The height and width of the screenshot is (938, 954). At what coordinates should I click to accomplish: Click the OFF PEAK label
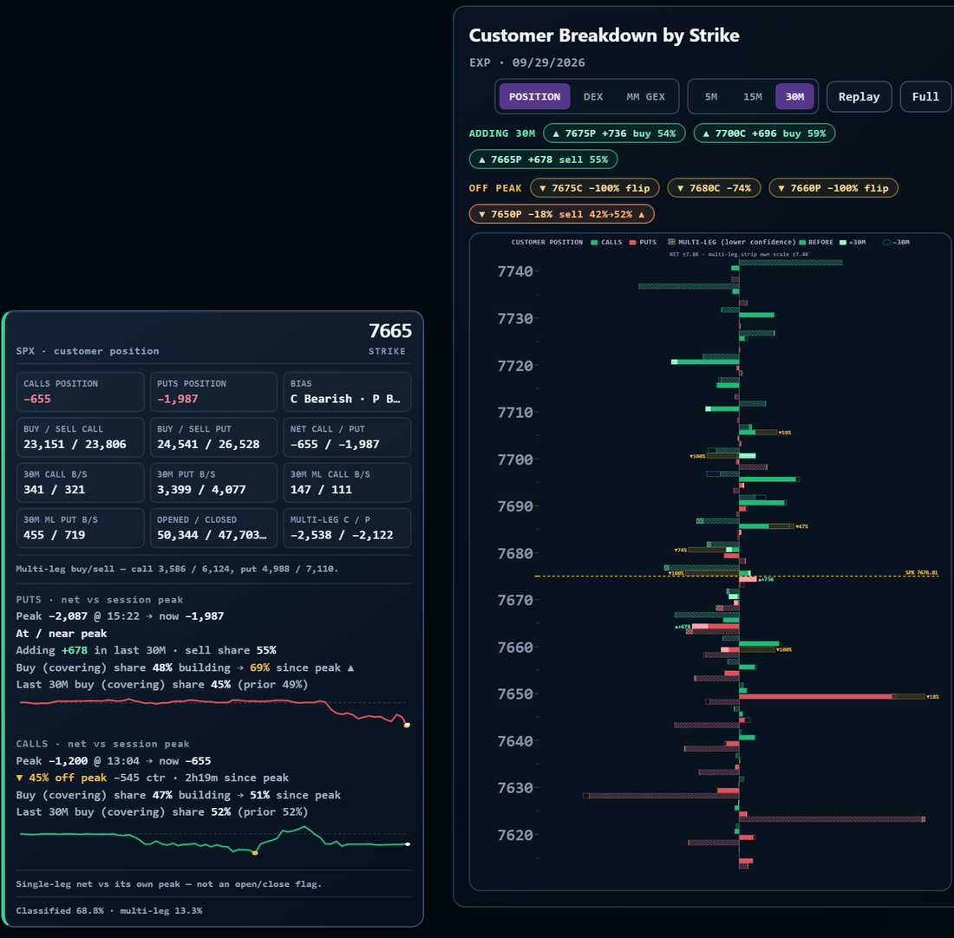coord(495,188)
